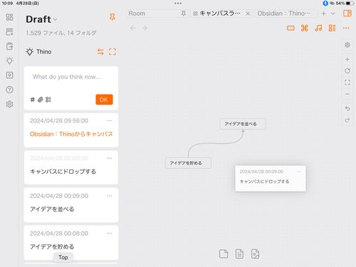Toggle the right sidebar panel

point(347,14)
